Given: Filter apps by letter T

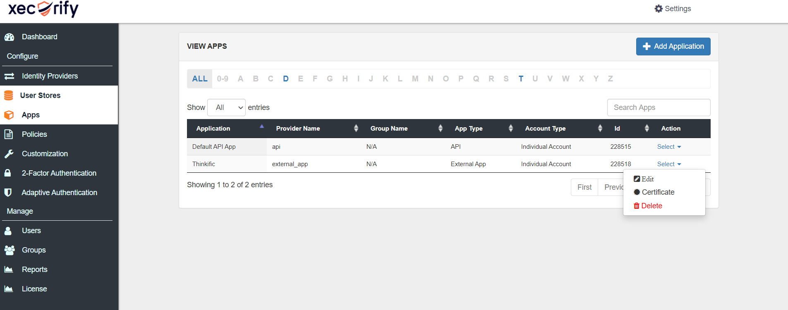Looking at the screenshot, I should tap(521, 79).
